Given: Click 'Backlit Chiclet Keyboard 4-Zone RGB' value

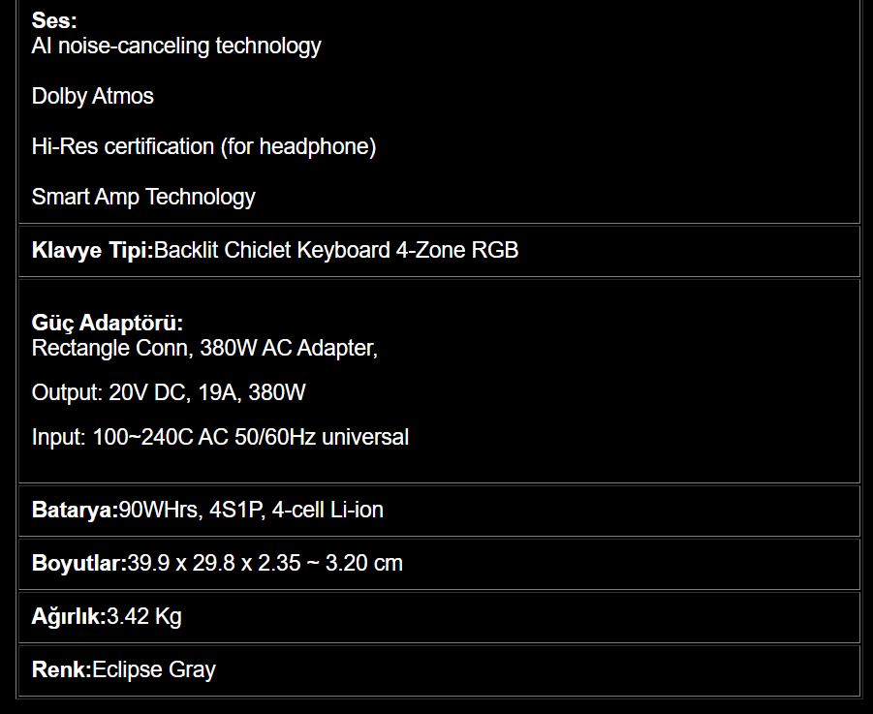Looking at the screenshot, I should [336, 250].
